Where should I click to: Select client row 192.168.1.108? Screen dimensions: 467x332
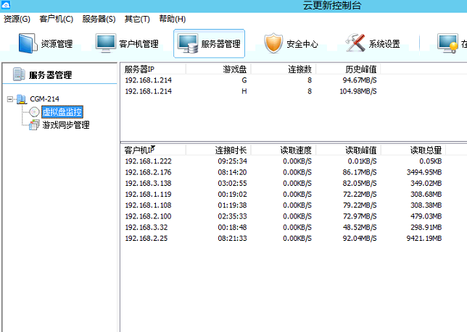[x=283, y=205]
